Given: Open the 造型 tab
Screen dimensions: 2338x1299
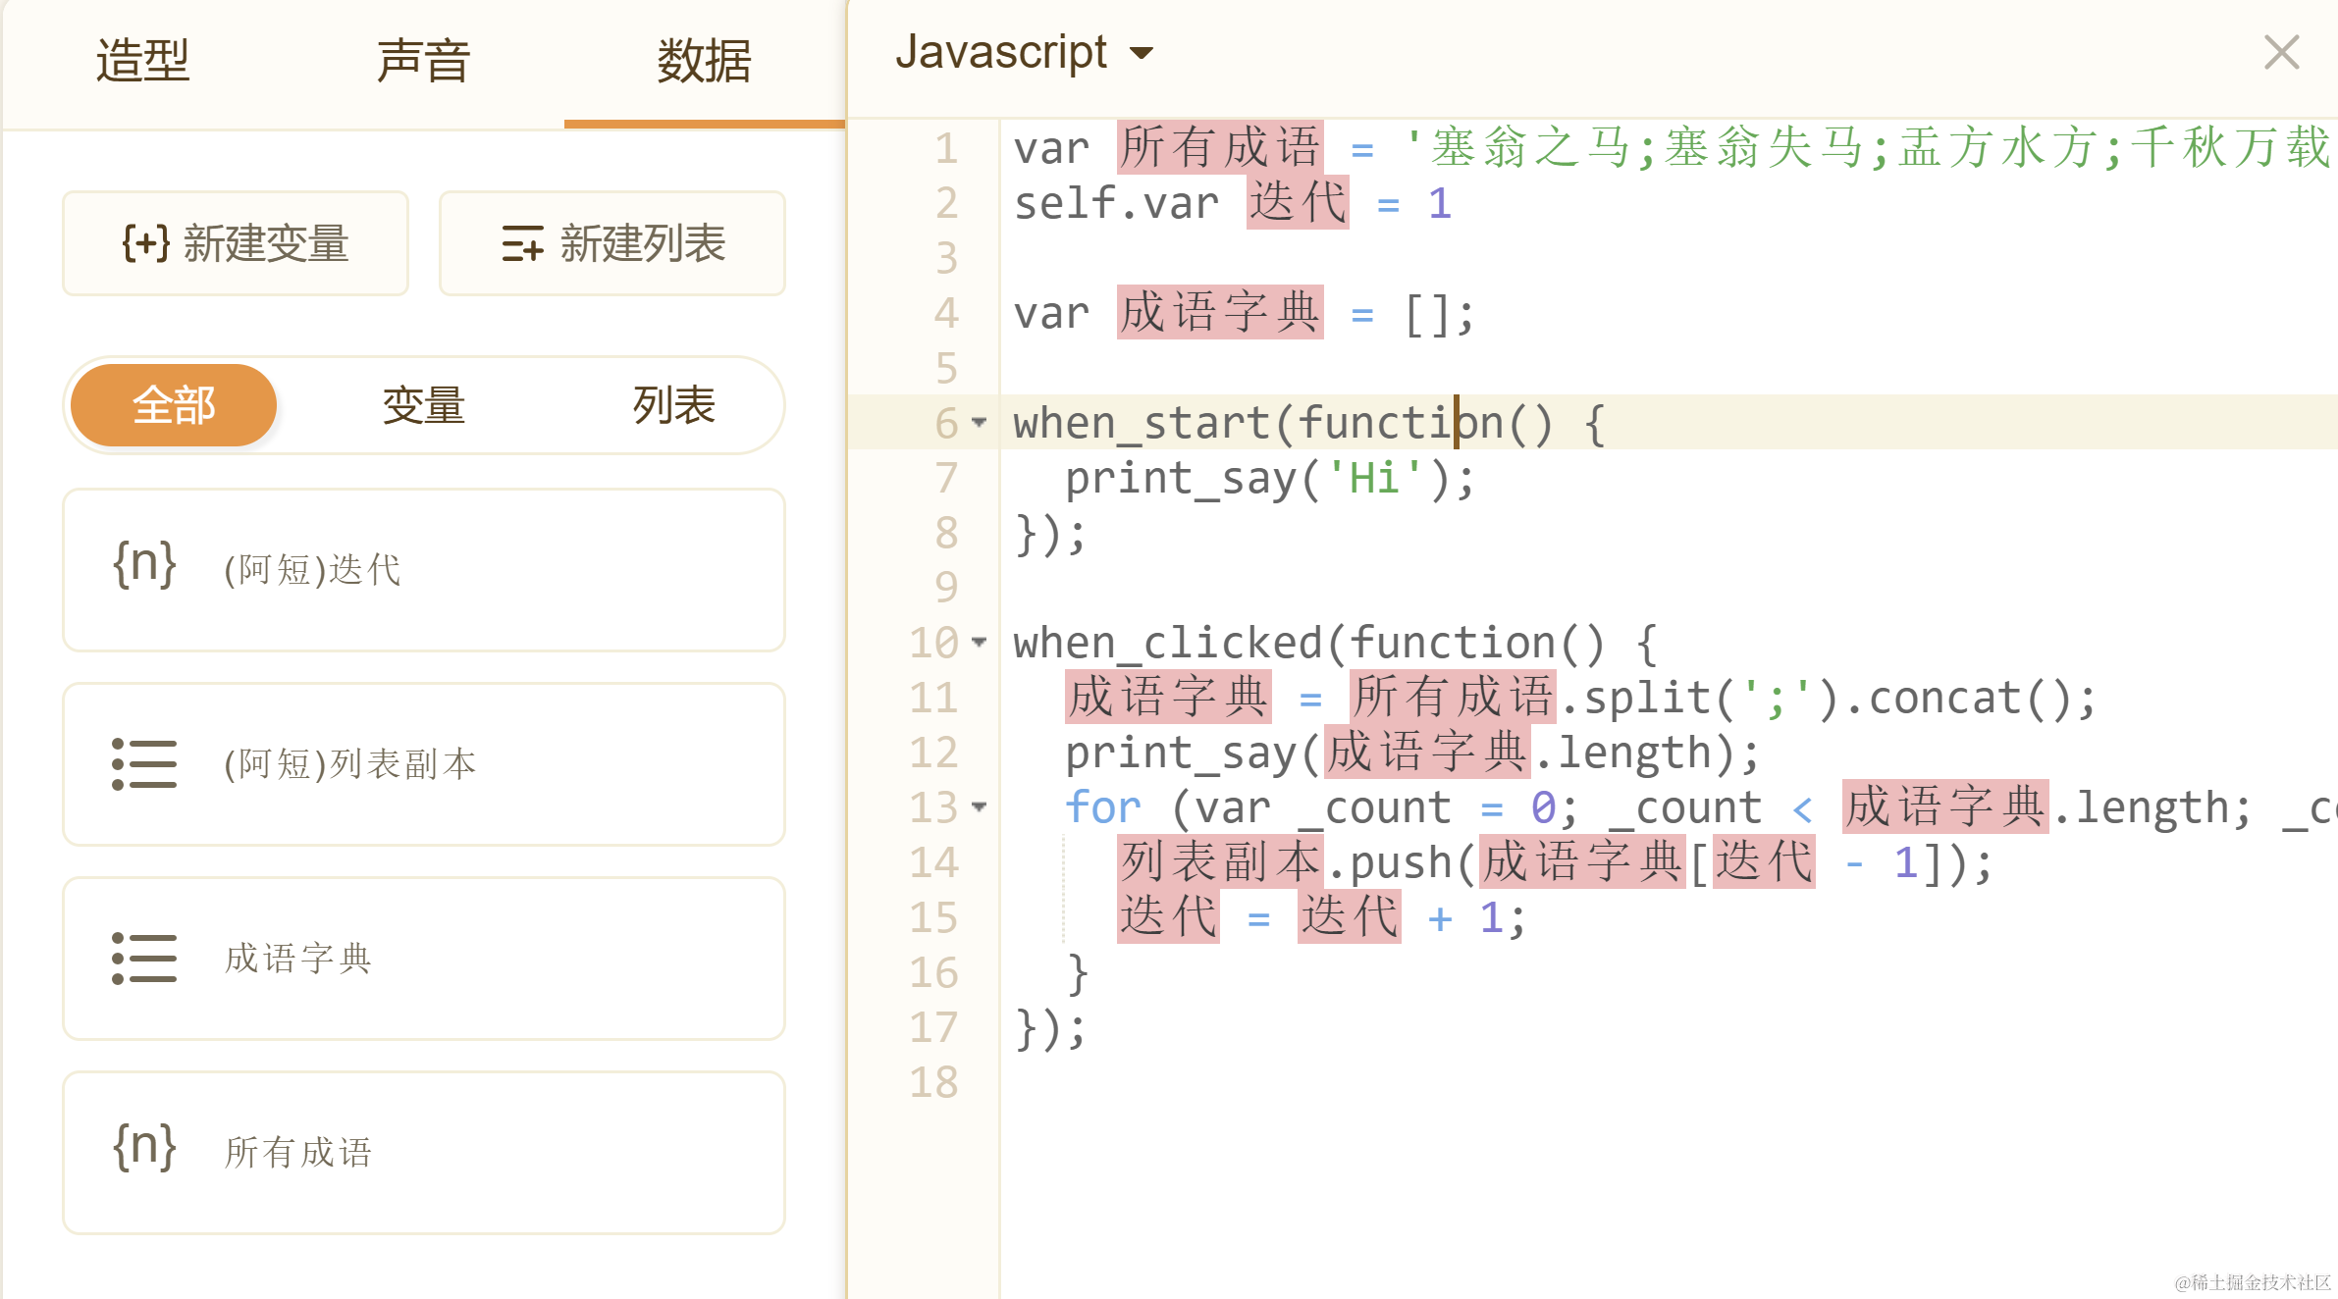Looking at the screenshot, I should (x=142, y=61).
